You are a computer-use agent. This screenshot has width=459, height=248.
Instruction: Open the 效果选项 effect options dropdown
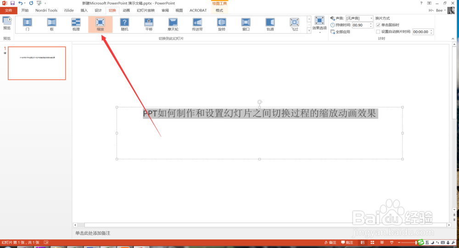tap(319, 25)
